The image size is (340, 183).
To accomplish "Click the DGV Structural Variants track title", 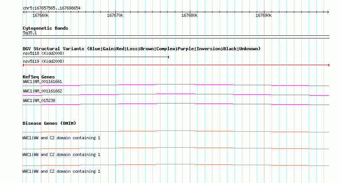I will point(141,49).
